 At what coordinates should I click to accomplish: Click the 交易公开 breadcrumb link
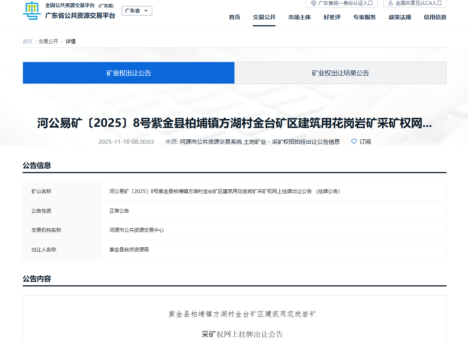pos(48,41)
